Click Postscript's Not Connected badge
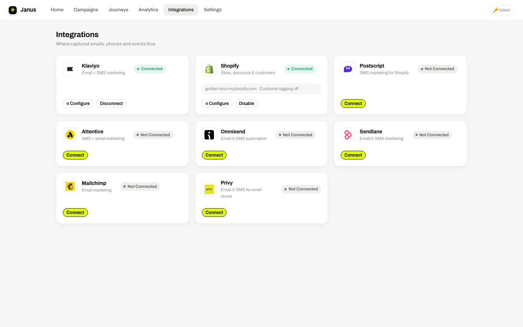Image resolution: width=523 pixels, height=327 pixels. [x=437, y=69]
